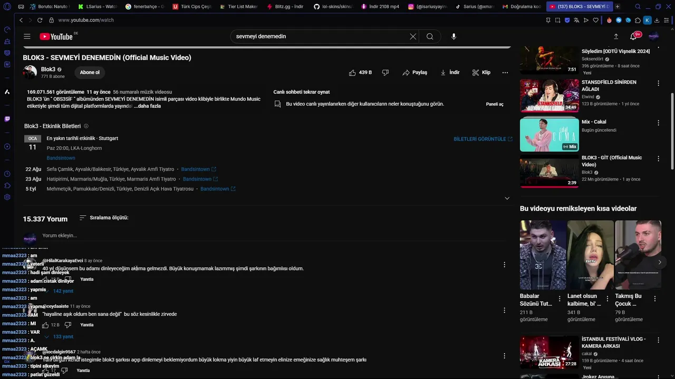Take a snapshot with the toolbar capture icon
This screenshot has width=675, height=379.
pos(558,20)
